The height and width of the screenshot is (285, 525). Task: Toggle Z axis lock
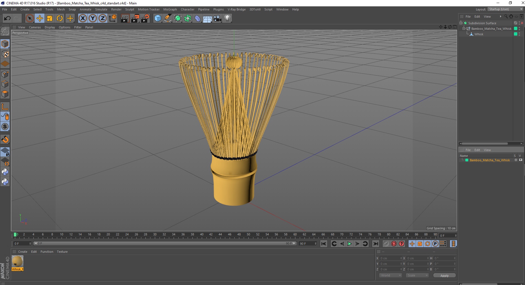pos(103,18)
